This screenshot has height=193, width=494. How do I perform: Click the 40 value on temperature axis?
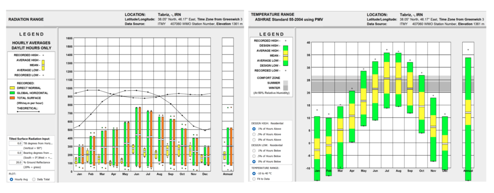tap(308, 42)
